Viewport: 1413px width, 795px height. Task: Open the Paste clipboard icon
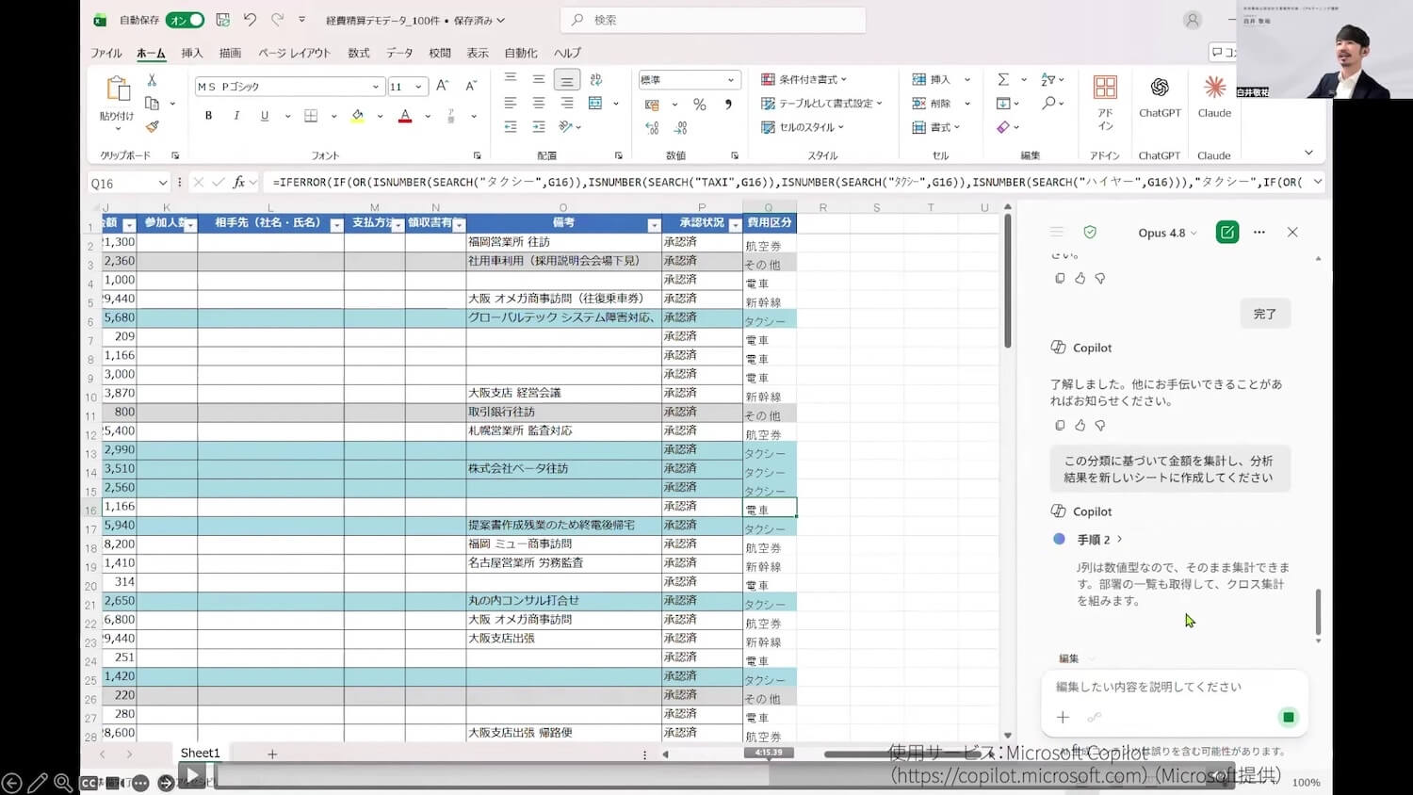(118, 89)
